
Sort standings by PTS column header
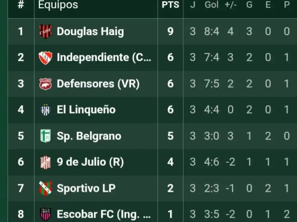click(x=170, y=5)
